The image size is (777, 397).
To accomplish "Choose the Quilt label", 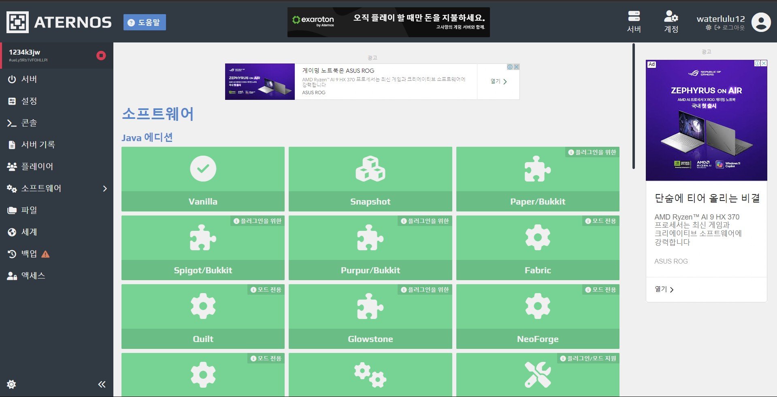I will coord(203,339).
